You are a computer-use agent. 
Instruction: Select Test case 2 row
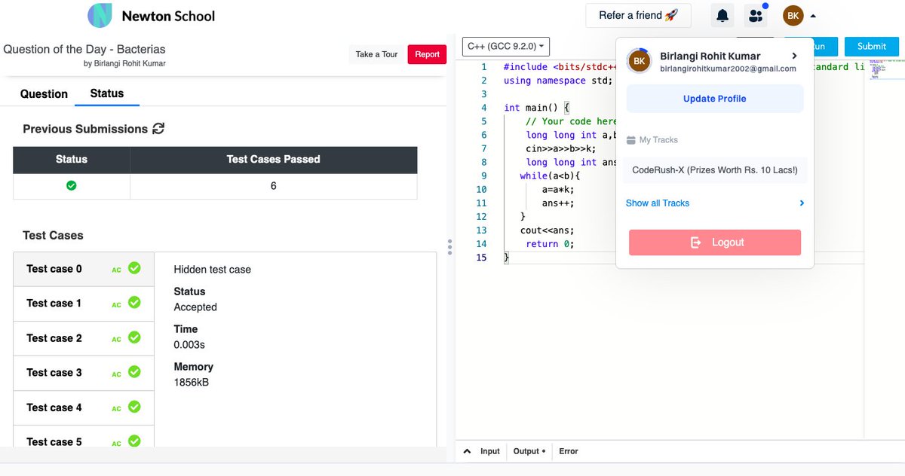pyautogui.click(x=84, y=338)
